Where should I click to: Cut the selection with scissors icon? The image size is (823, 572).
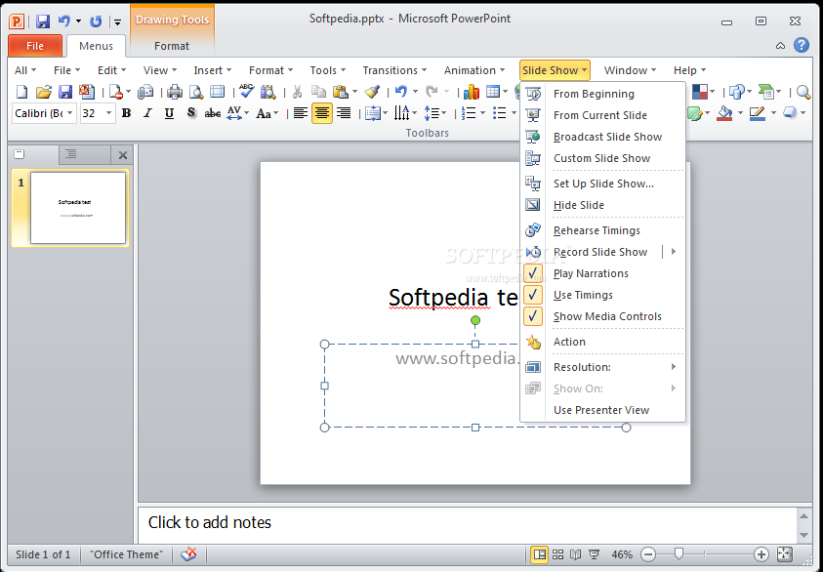tap(297, 93)
